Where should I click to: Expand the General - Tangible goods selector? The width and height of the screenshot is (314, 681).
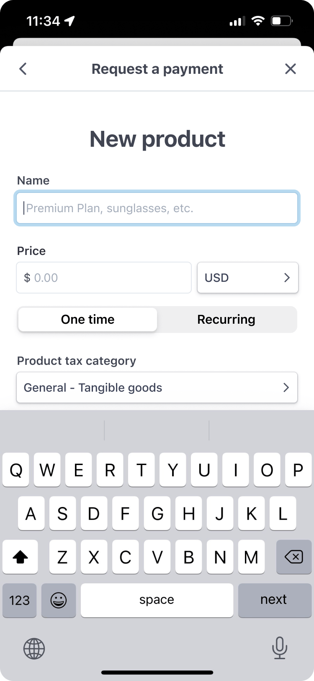(157, 387)
